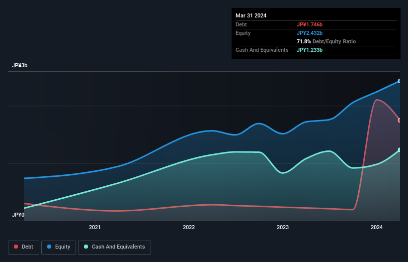This screenshot has height=262, width=408.
Task: Click the JP¥2.432b equity value
Action: (x=310, y=33)
